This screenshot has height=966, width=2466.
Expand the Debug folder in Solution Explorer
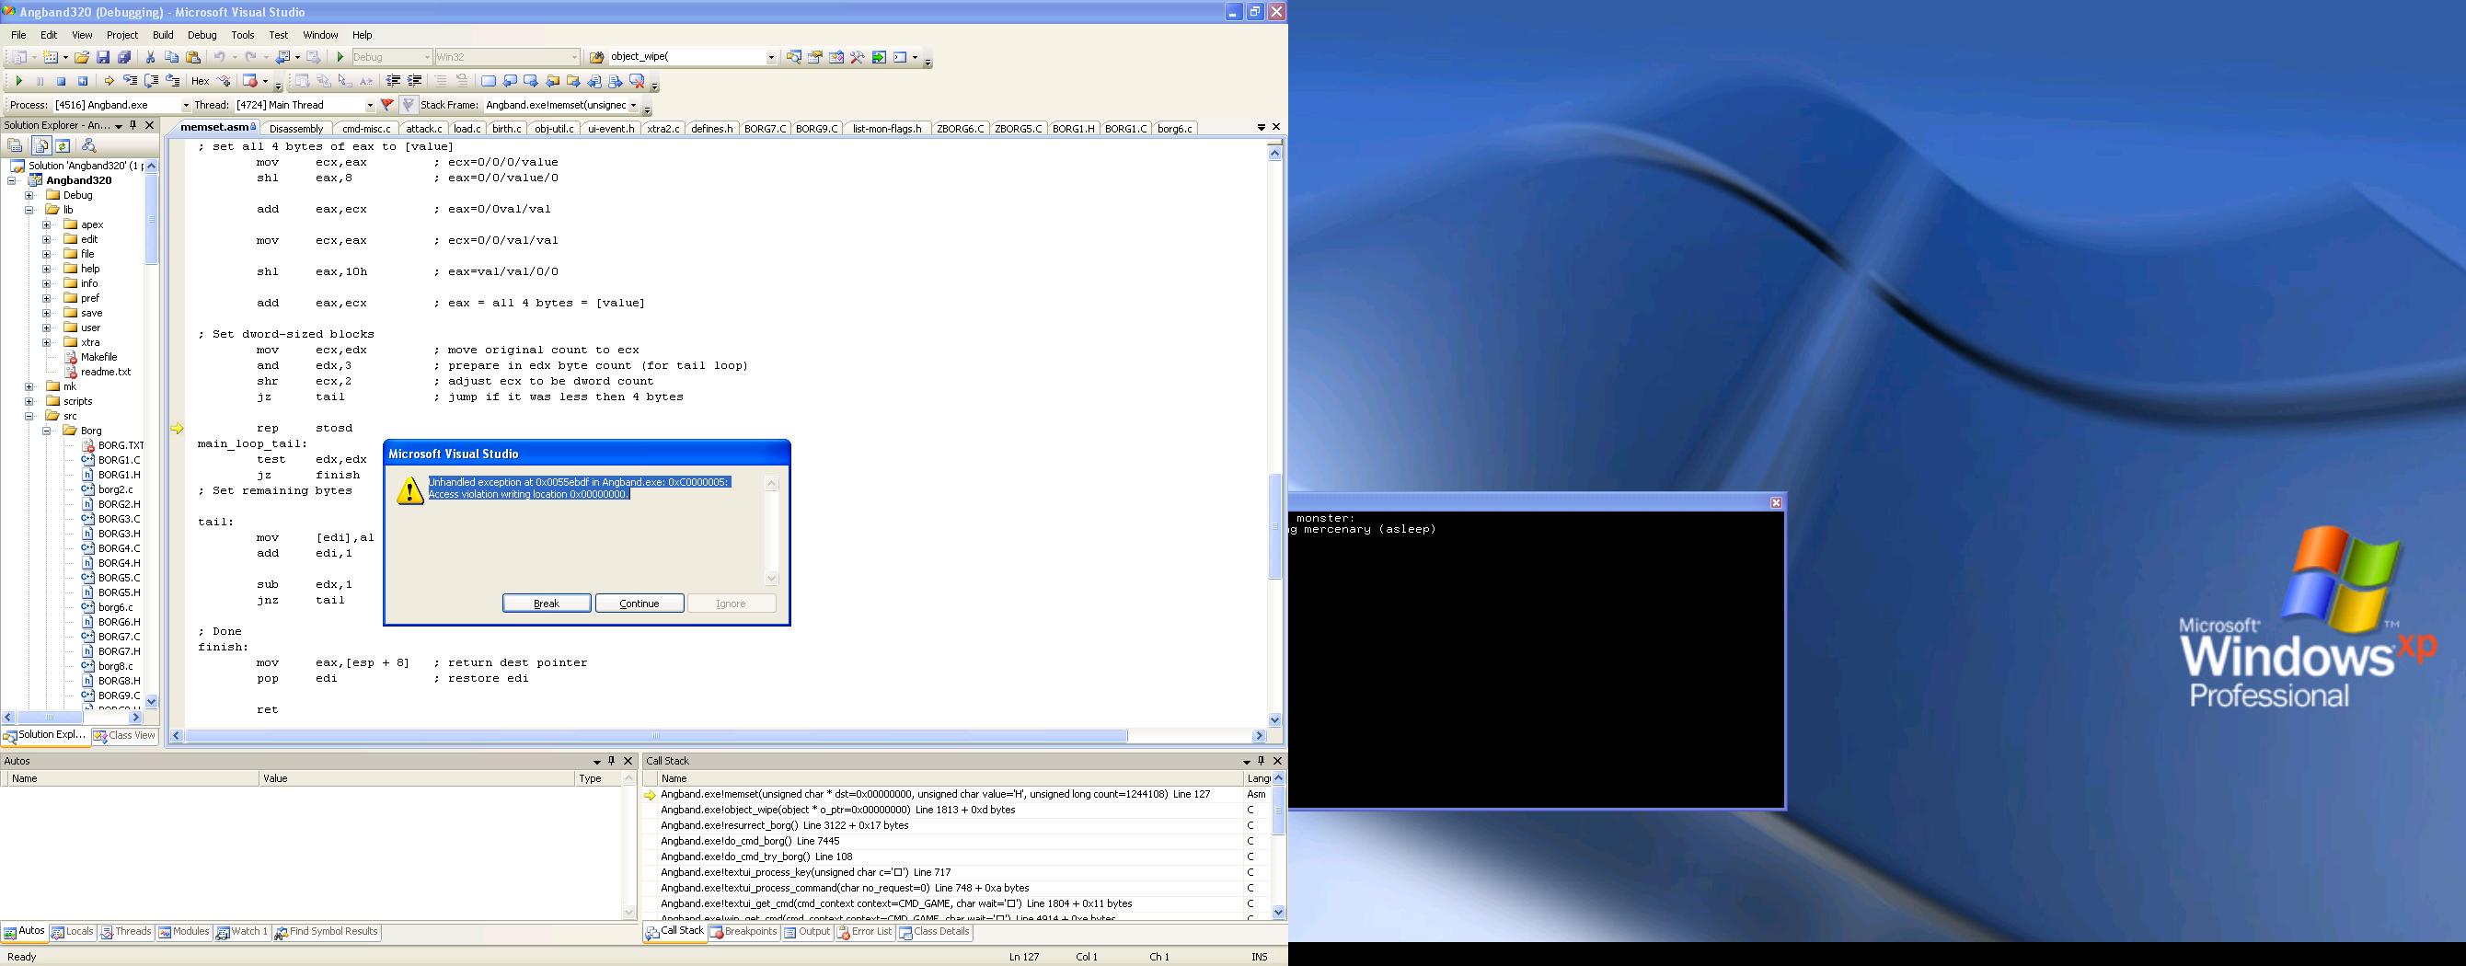[29, 195]
